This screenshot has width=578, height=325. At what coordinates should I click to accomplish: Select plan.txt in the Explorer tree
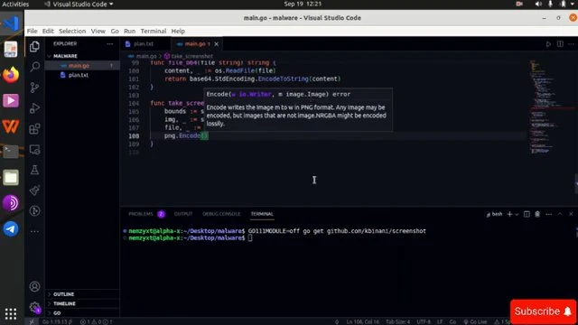tap(82, 75)
